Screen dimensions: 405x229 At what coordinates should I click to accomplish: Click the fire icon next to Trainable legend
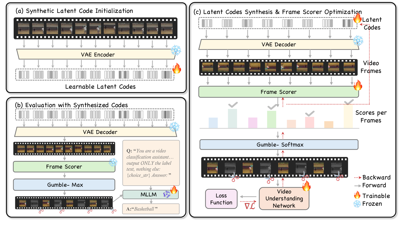click(x=357, y=195)
